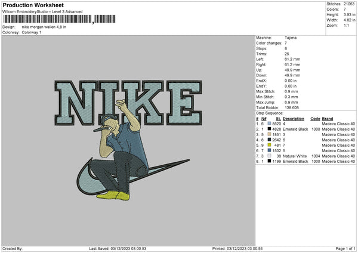The image size is (358, 253).
Task: Click the black swatch beside 4828 stitches
Action: point(269,129)
